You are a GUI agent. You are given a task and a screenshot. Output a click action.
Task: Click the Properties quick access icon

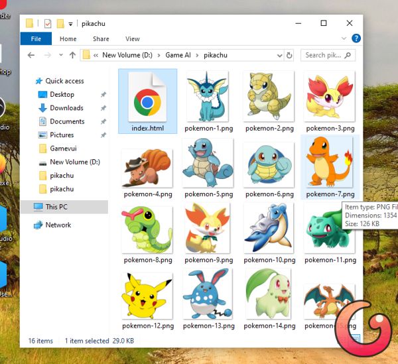tap(48, 24)
